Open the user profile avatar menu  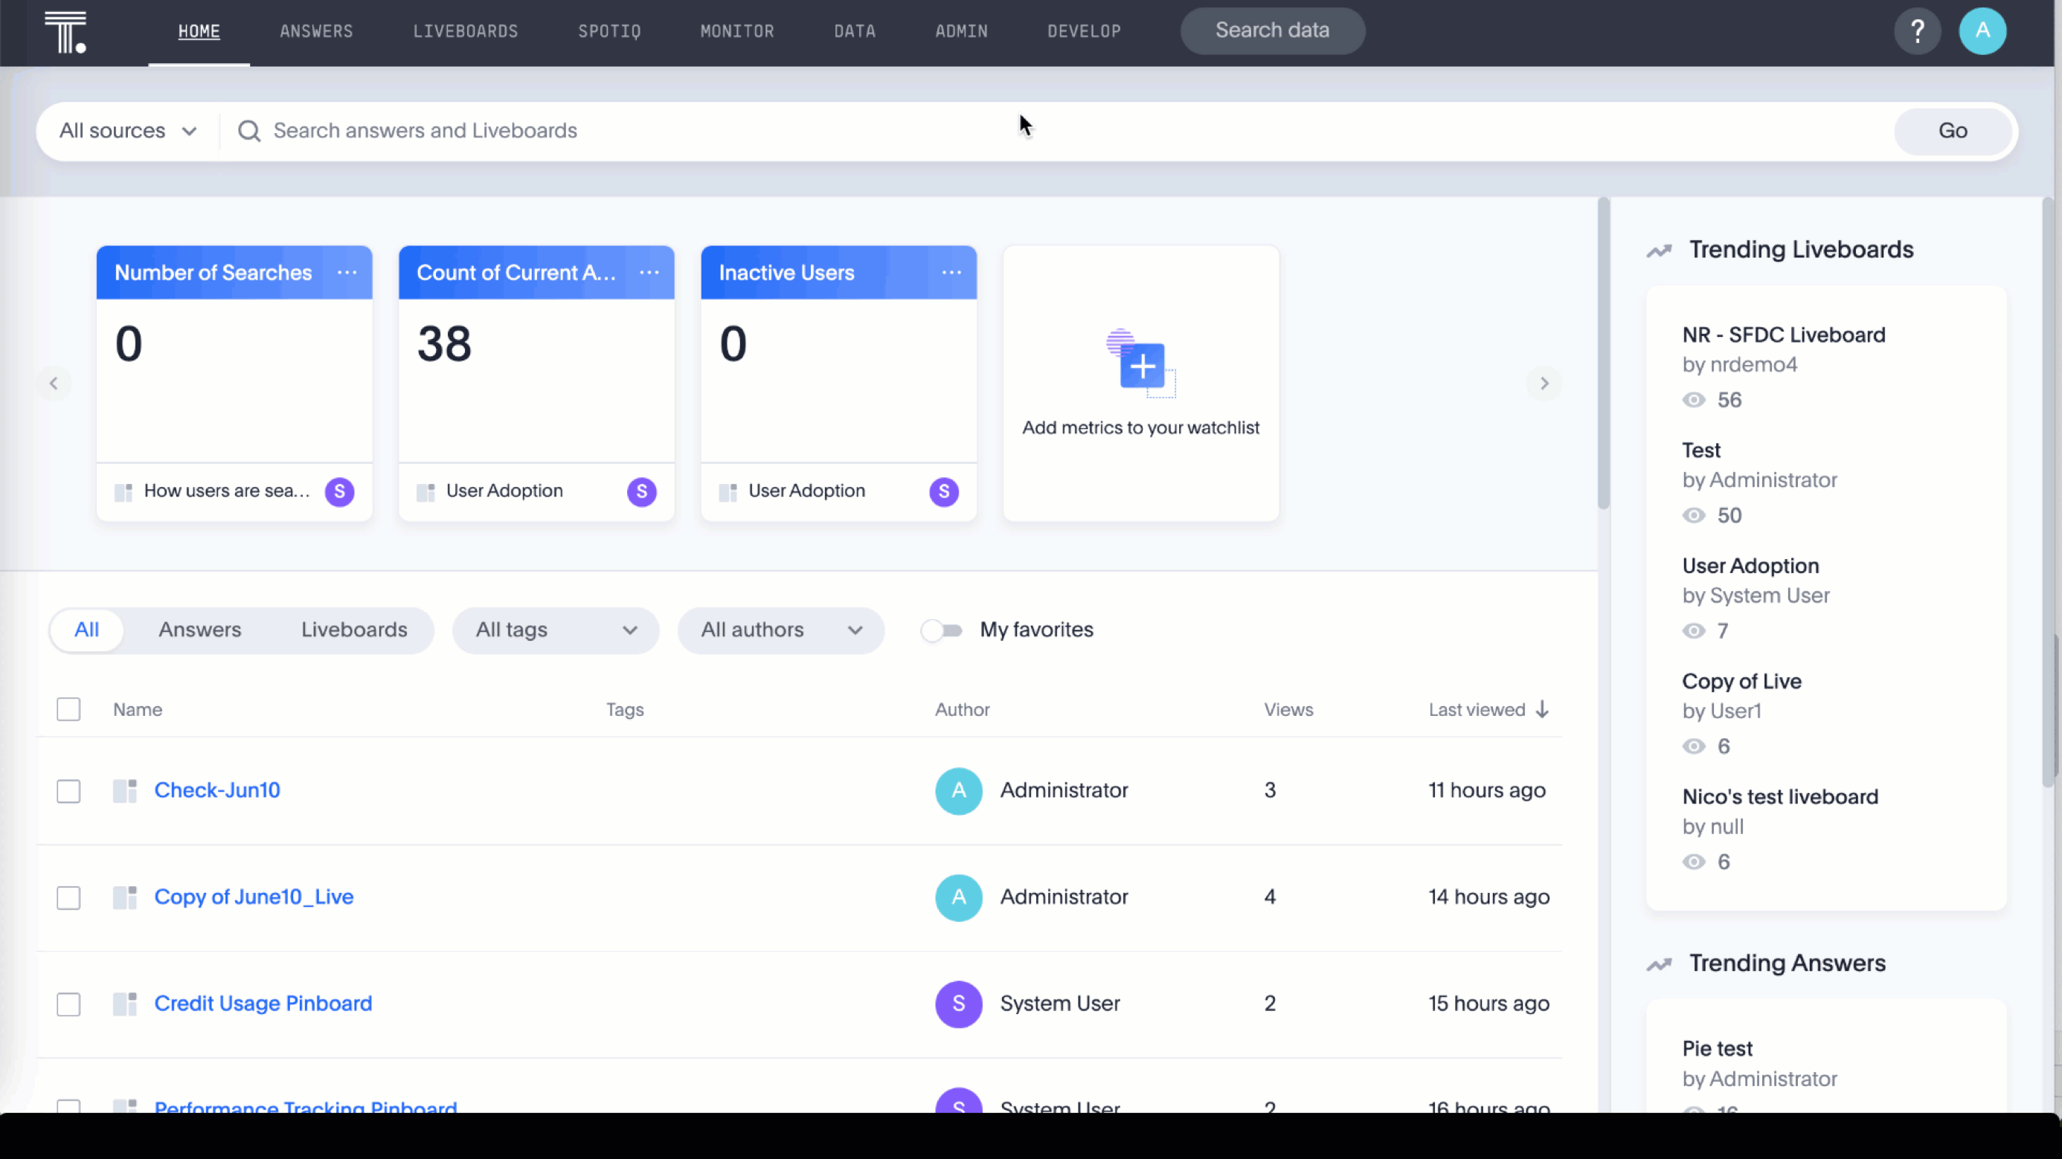(1982, 31)
